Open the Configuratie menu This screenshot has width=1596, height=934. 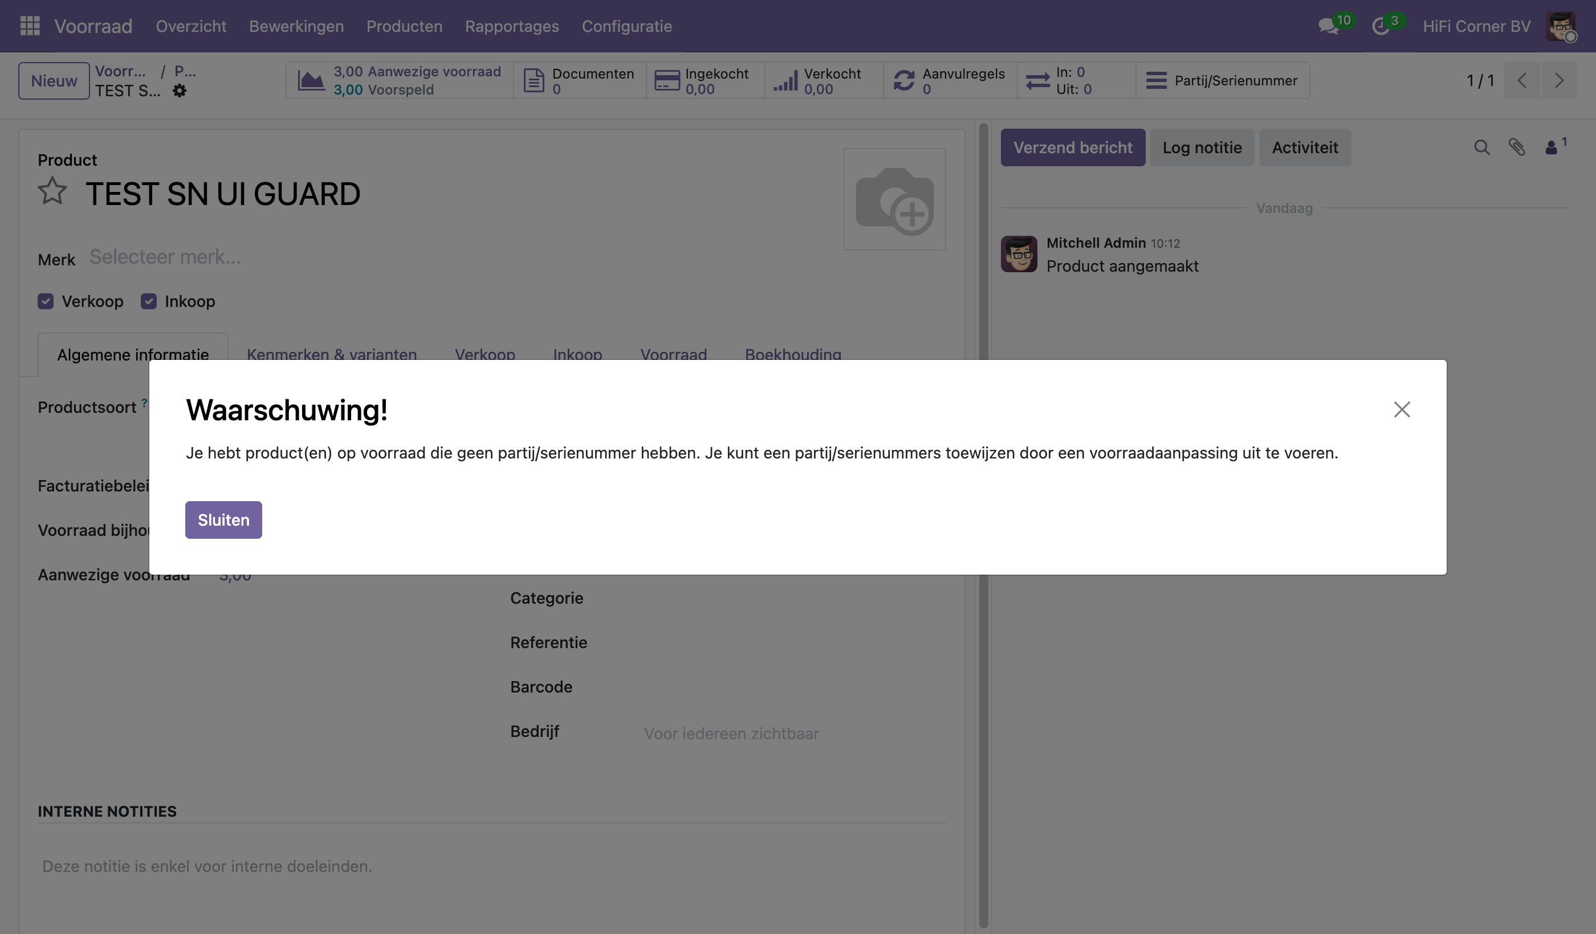[626, 26]
